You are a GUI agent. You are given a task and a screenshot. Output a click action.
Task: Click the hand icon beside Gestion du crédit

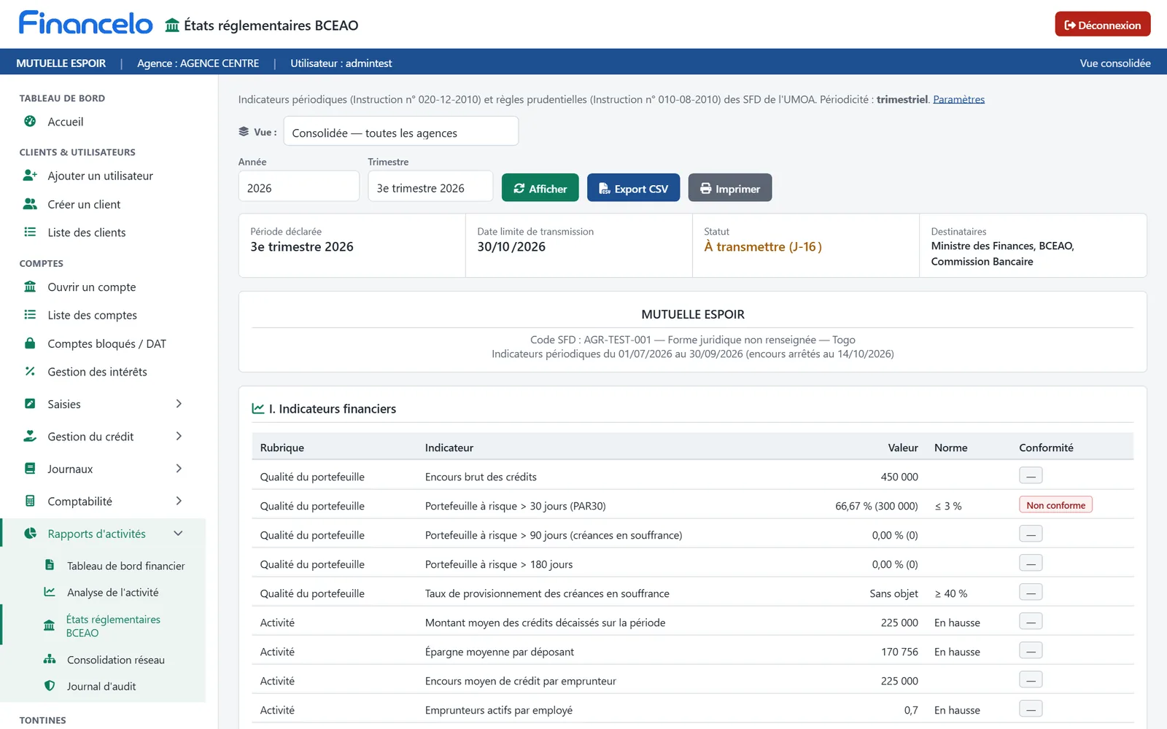(30, 436)
